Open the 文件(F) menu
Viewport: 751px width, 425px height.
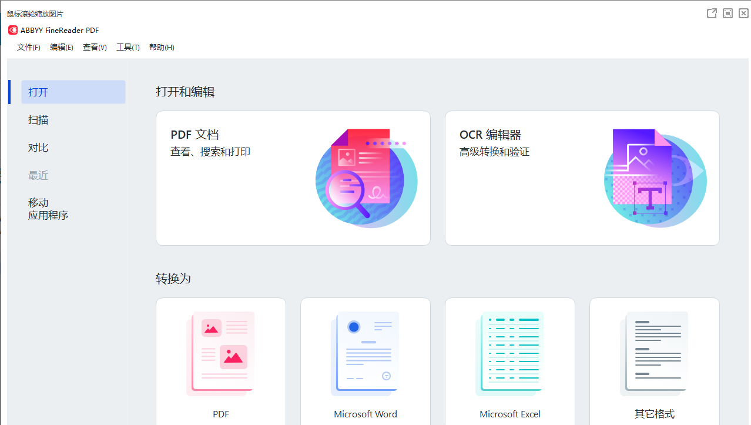(x=29, y=48)
